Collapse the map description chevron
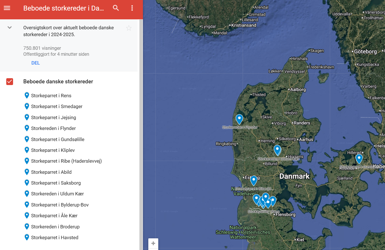The image size is (385, 250). coord(10,28)
